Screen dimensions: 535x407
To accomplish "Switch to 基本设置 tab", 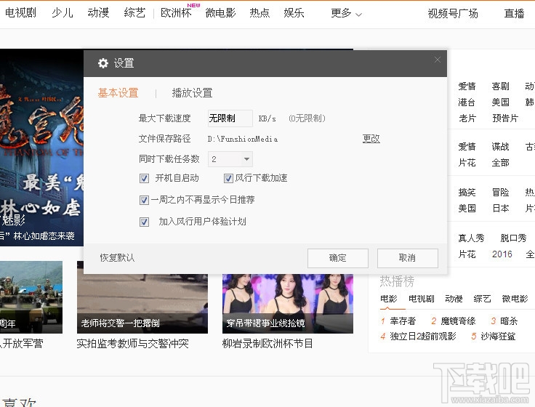I will point(118,93).
